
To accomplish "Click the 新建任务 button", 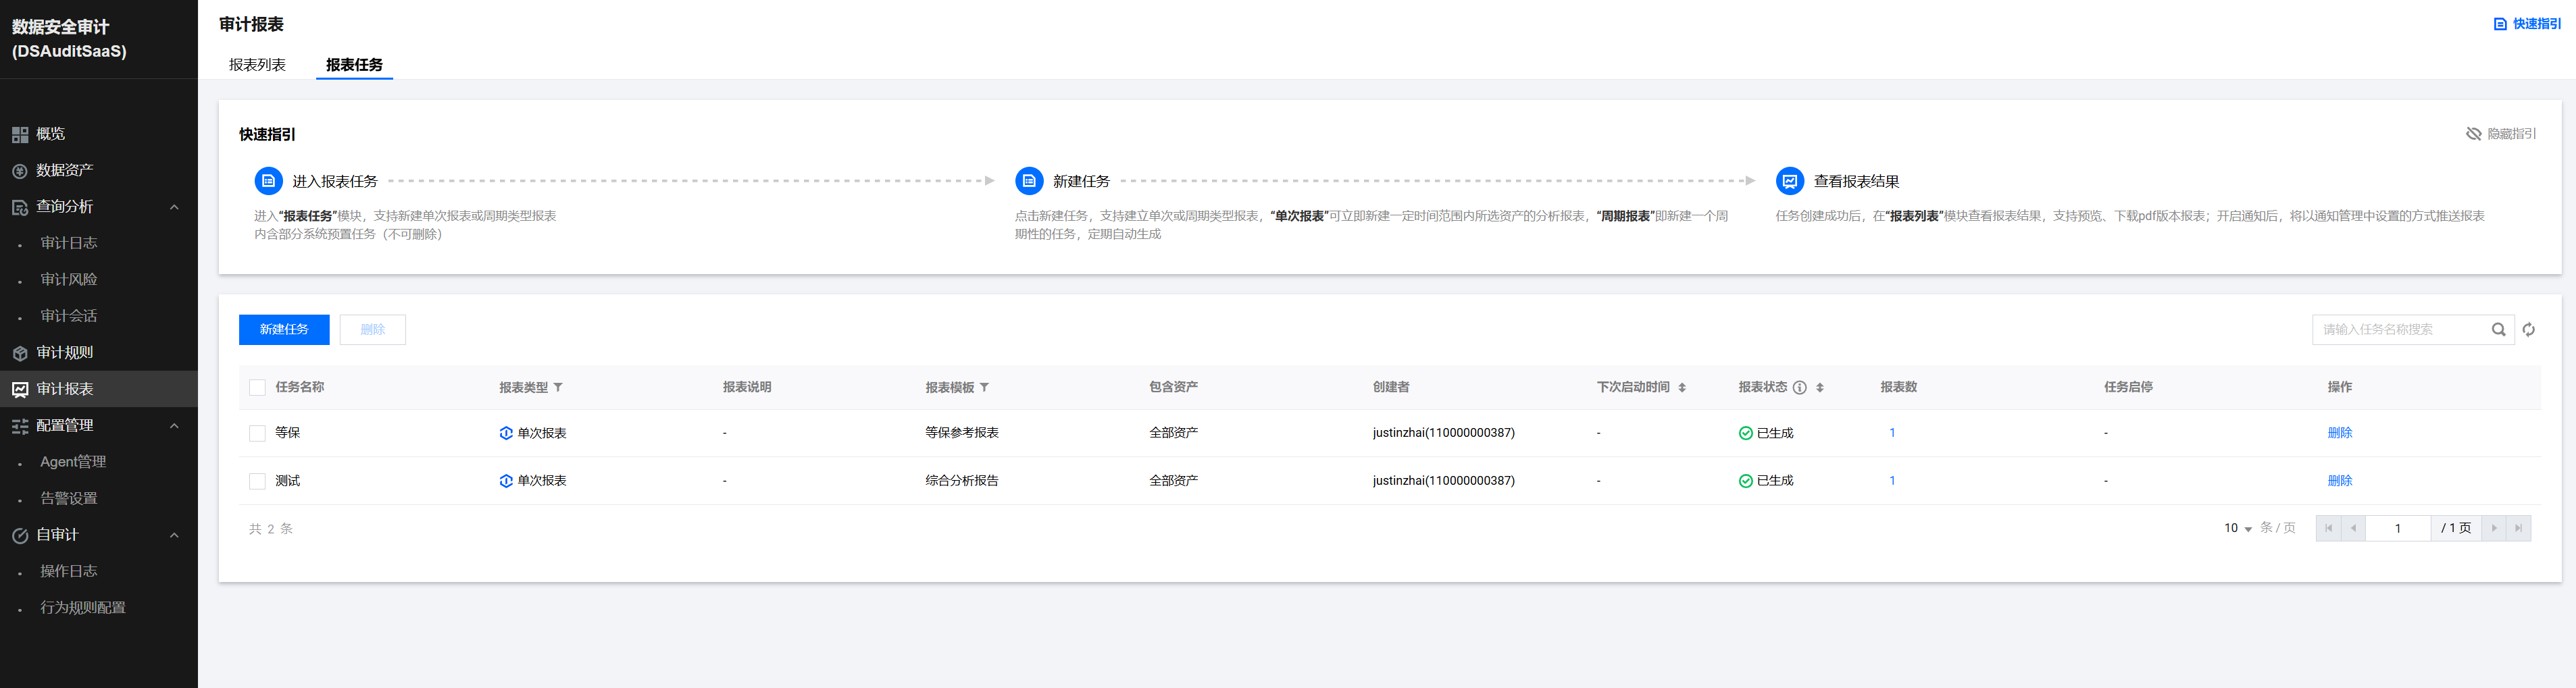I will (284, 329).
